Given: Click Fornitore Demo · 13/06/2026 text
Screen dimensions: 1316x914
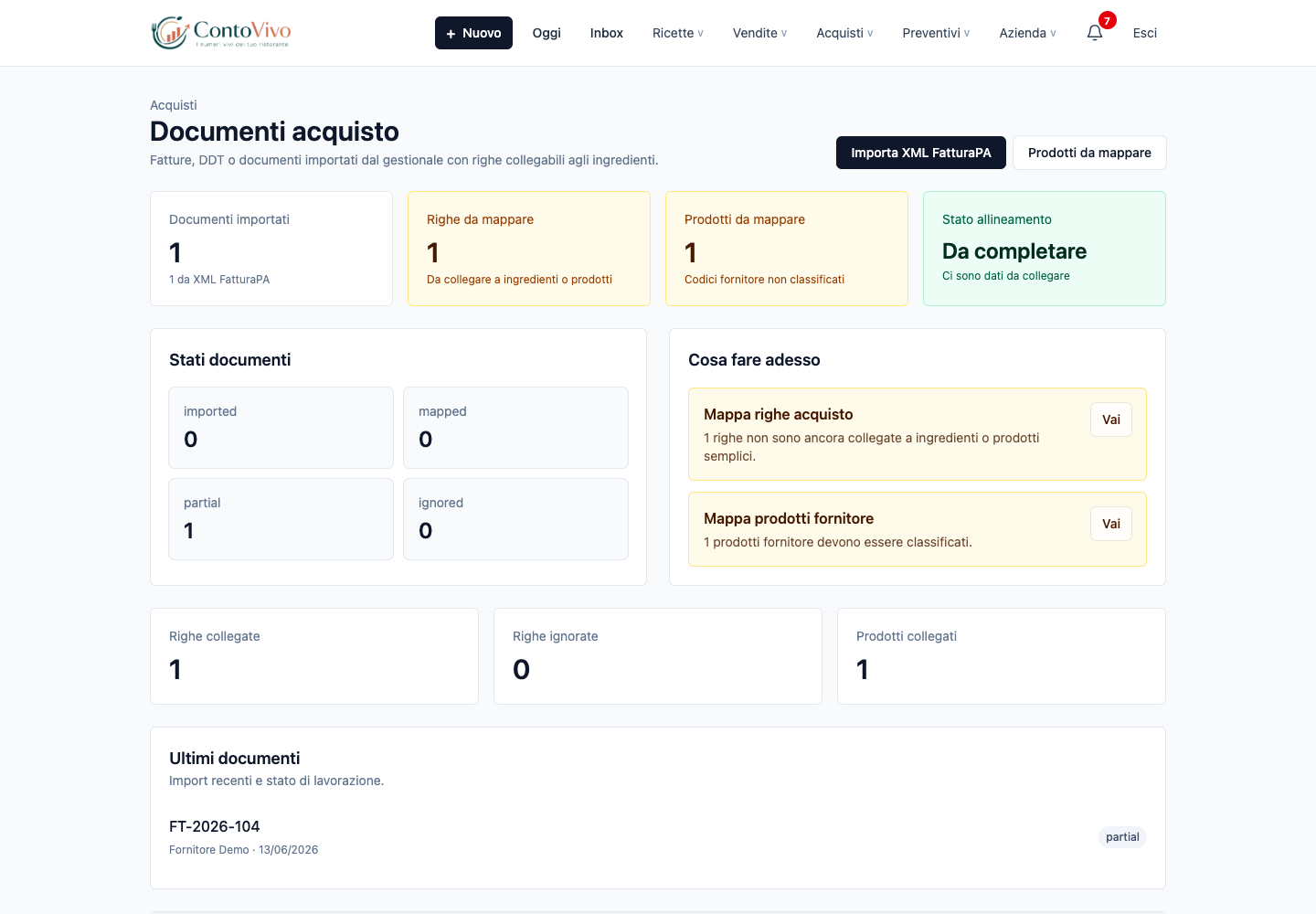Looking at the screenshot, I should (244, 850).
